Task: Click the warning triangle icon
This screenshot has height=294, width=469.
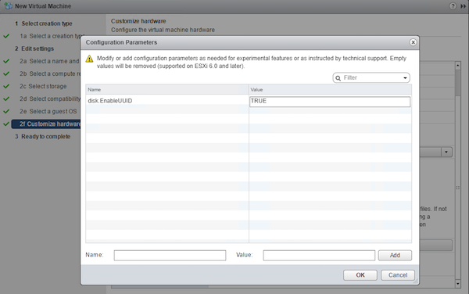Action: [x=89, y=59]
